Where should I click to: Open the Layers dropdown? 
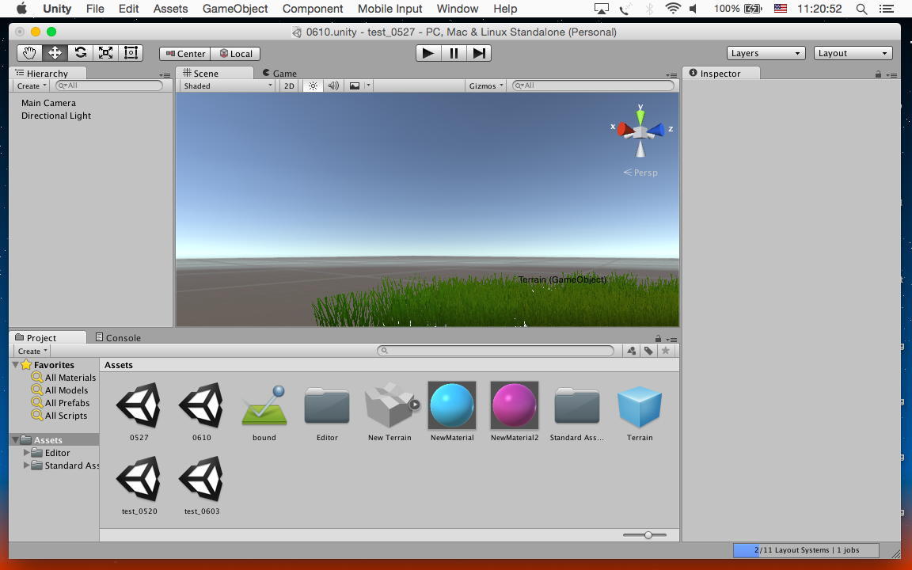[x=766, y=53]
